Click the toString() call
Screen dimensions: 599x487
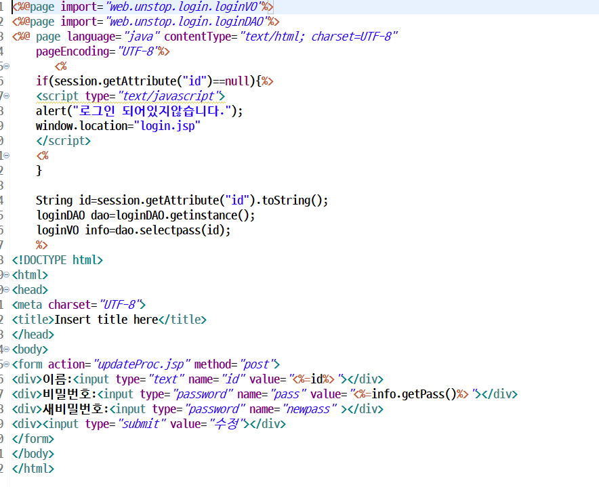292,200
